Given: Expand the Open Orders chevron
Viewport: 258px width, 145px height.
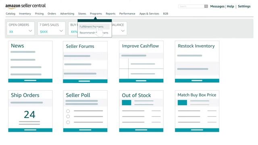Looking at the screenshot, I should pos(31,31).
